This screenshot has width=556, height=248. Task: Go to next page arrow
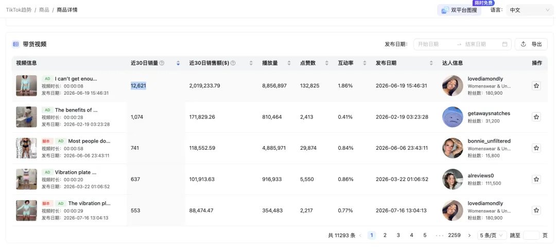click(470, 235)
